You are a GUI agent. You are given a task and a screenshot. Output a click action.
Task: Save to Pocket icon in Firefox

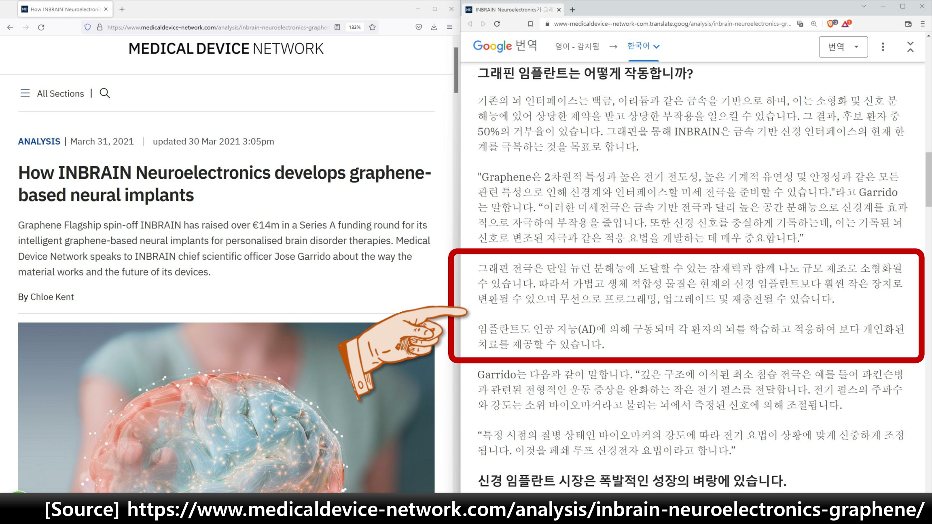(419, 27)
